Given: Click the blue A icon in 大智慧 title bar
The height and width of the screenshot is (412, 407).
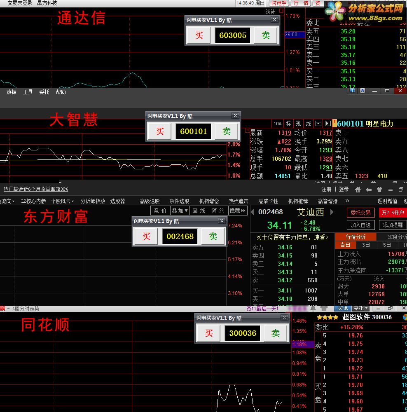Looking at the screenshot, I should [363, 91].
